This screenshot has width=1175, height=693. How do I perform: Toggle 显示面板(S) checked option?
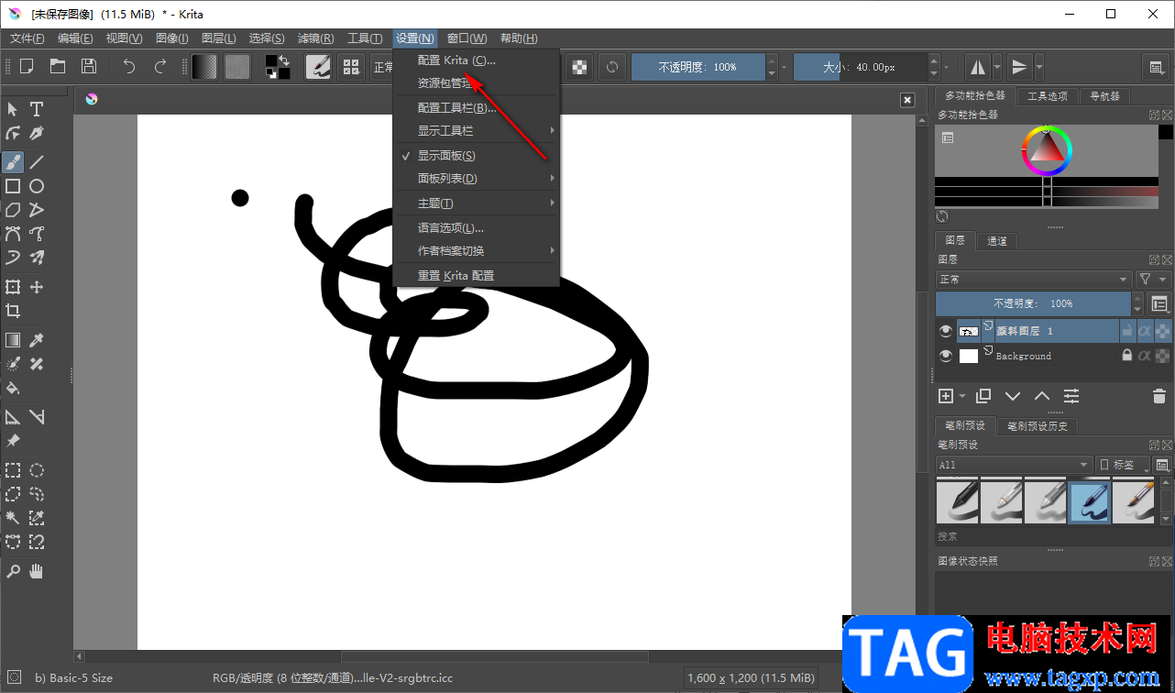[x=476, y=156]
